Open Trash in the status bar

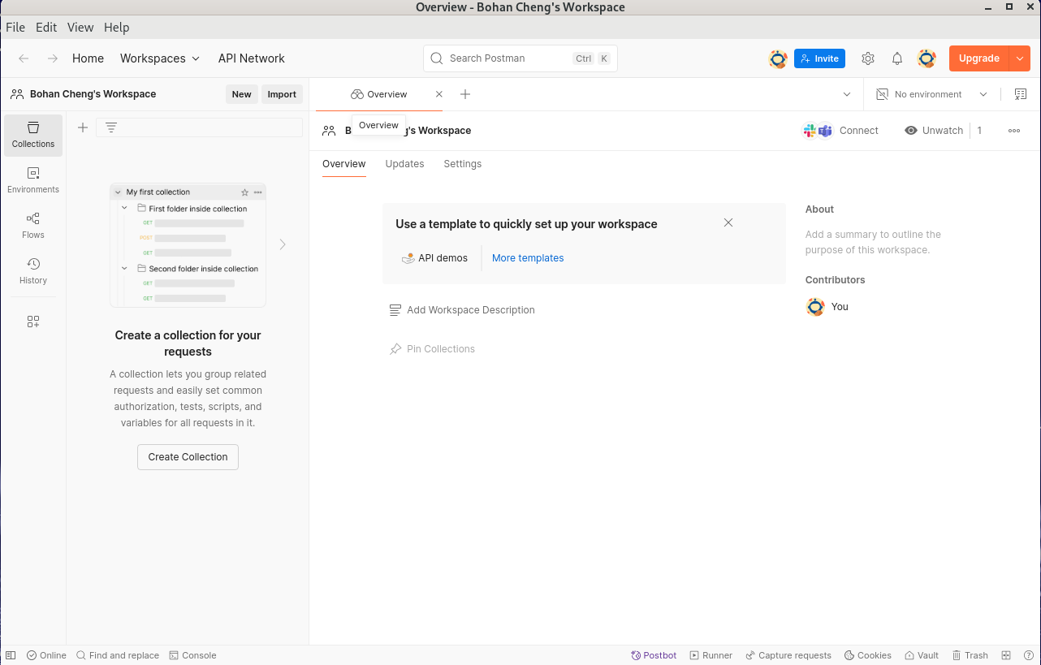(970, 655)
